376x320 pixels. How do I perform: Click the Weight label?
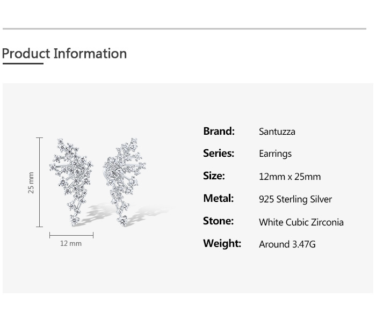click(x=222, y=243)
